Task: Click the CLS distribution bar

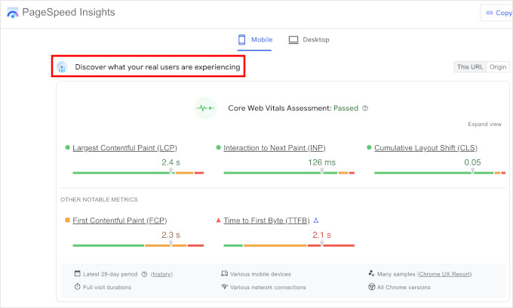Action: [x=440, y=172]
